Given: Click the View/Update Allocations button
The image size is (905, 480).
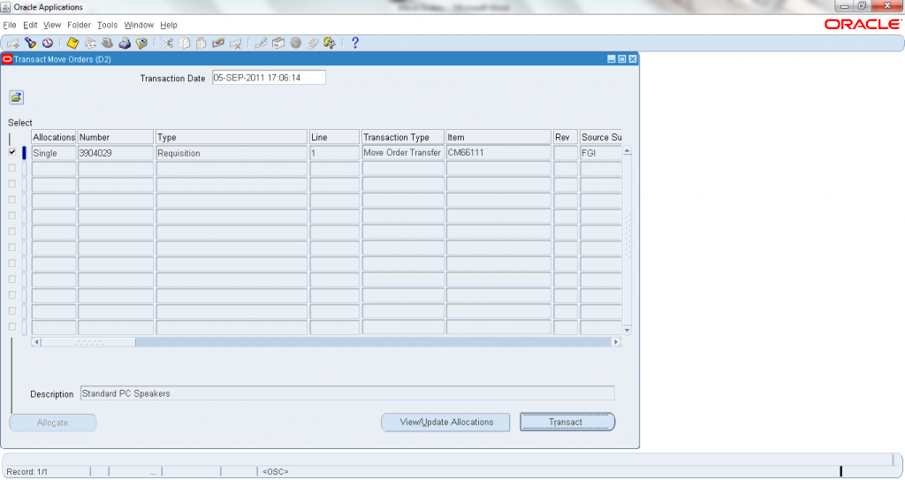Looking at the screenshot, I should pos(445,423).
